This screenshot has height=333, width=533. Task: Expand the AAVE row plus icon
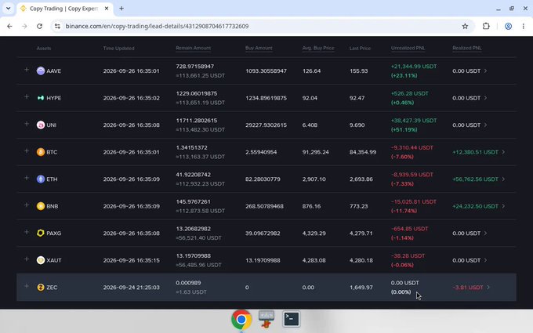click(27, 70)
